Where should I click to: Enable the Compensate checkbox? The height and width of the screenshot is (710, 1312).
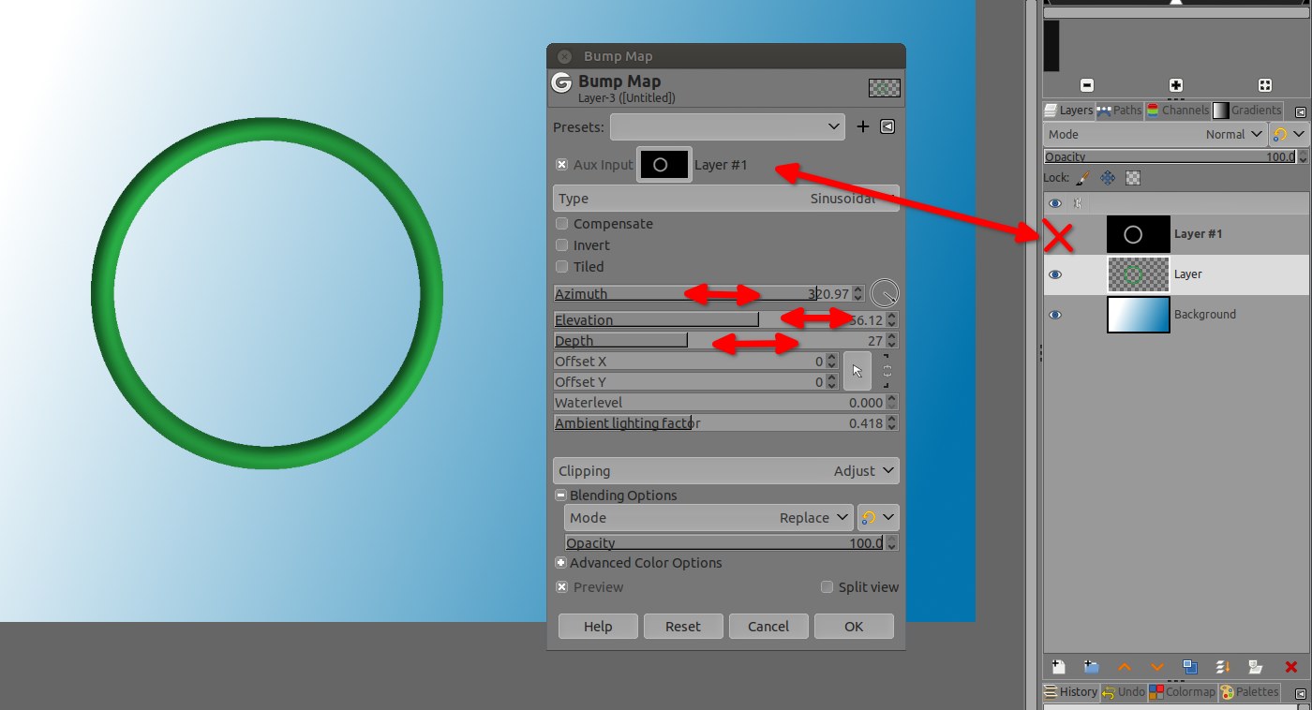coord(561,224)
